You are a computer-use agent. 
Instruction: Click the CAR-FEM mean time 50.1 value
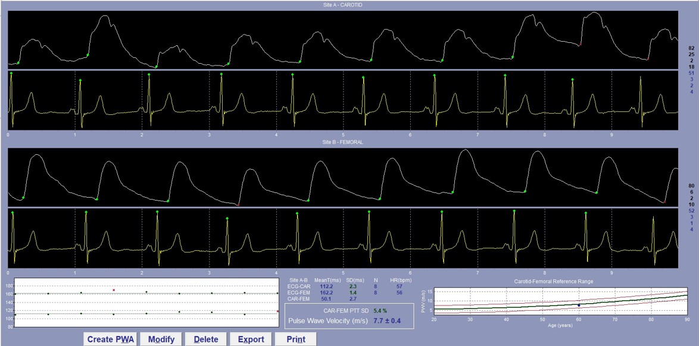click(326, 300)
